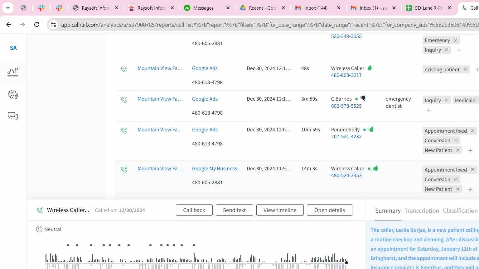Click the playhead knob on the call recording

point(346,263)
